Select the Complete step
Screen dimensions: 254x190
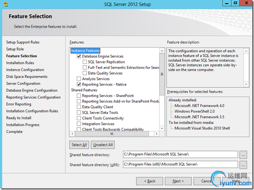click(x=14, y=132)
